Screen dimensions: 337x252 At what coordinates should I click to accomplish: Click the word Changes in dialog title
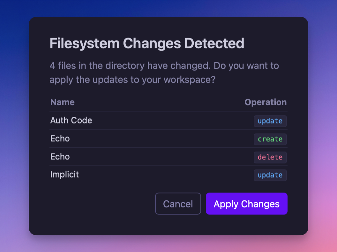(153, 43)
